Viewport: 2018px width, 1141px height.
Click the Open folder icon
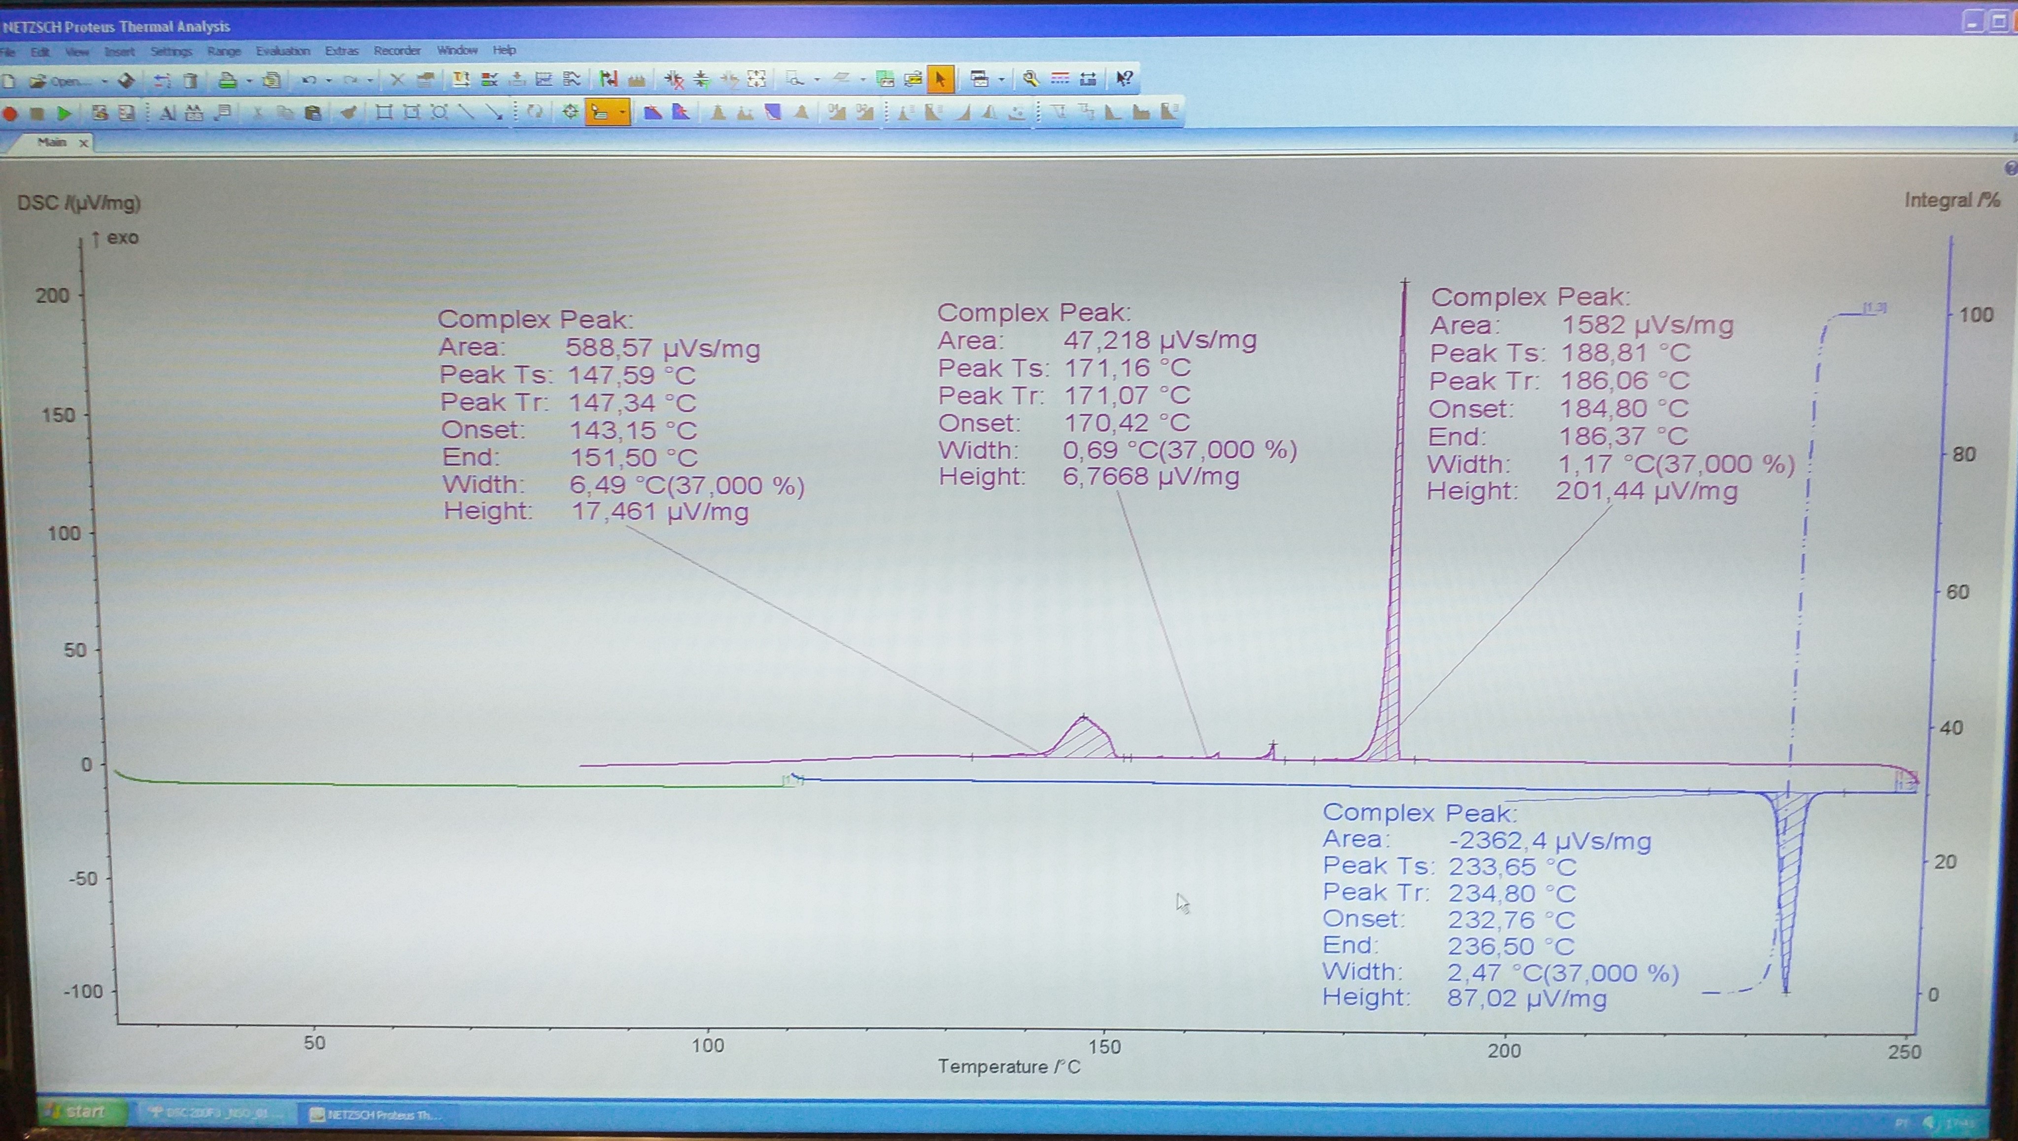coord(37,81)
